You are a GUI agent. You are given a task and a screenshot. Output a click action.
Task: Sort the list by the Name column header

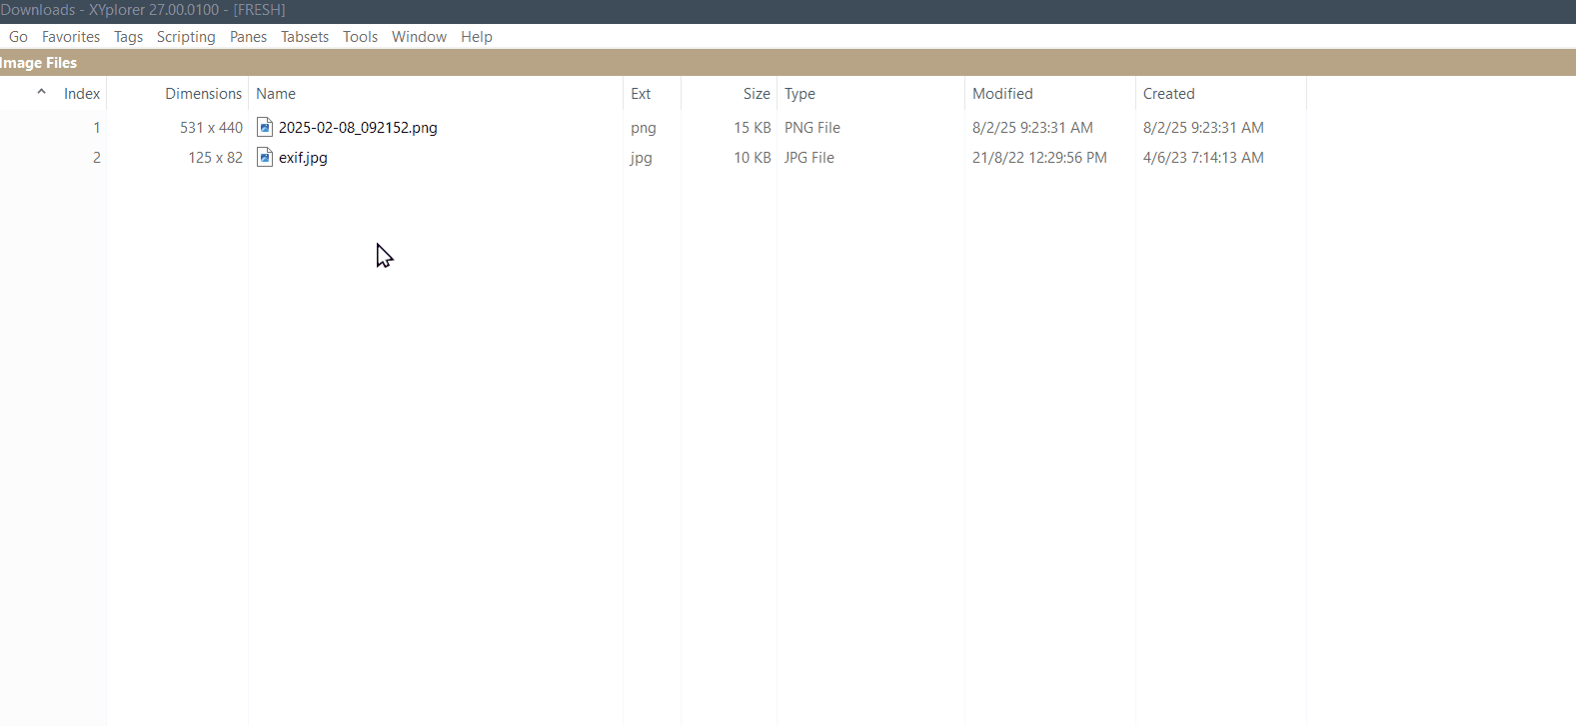[276, 94]
